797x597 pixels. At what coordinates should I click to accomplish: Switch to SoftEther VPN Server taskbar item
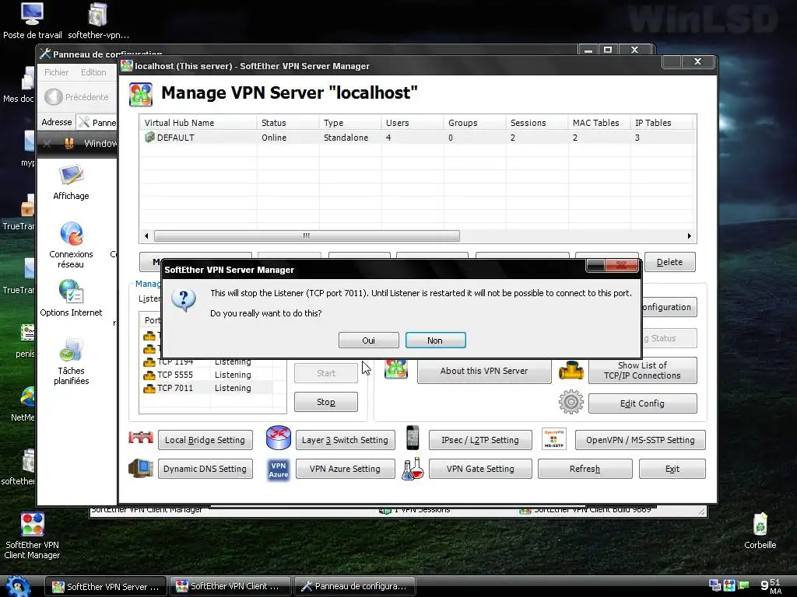106,586
